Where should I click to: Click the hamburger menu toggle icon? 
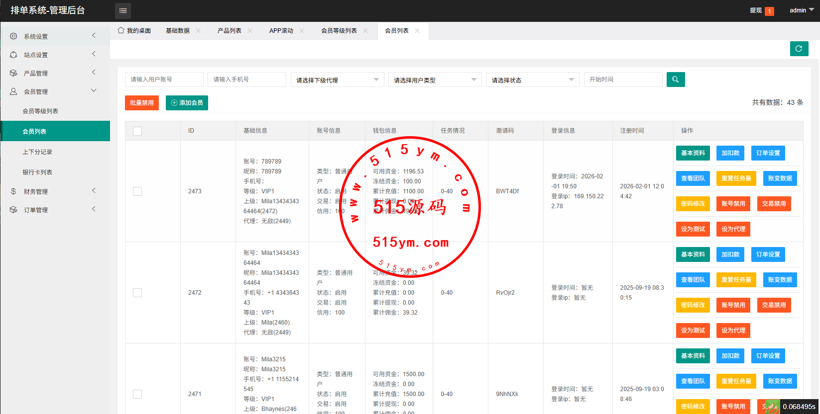[123, 10]
